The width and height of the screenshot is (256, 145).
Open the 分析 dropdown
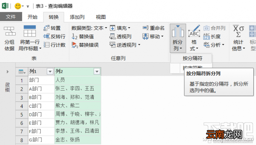(214, 45)
